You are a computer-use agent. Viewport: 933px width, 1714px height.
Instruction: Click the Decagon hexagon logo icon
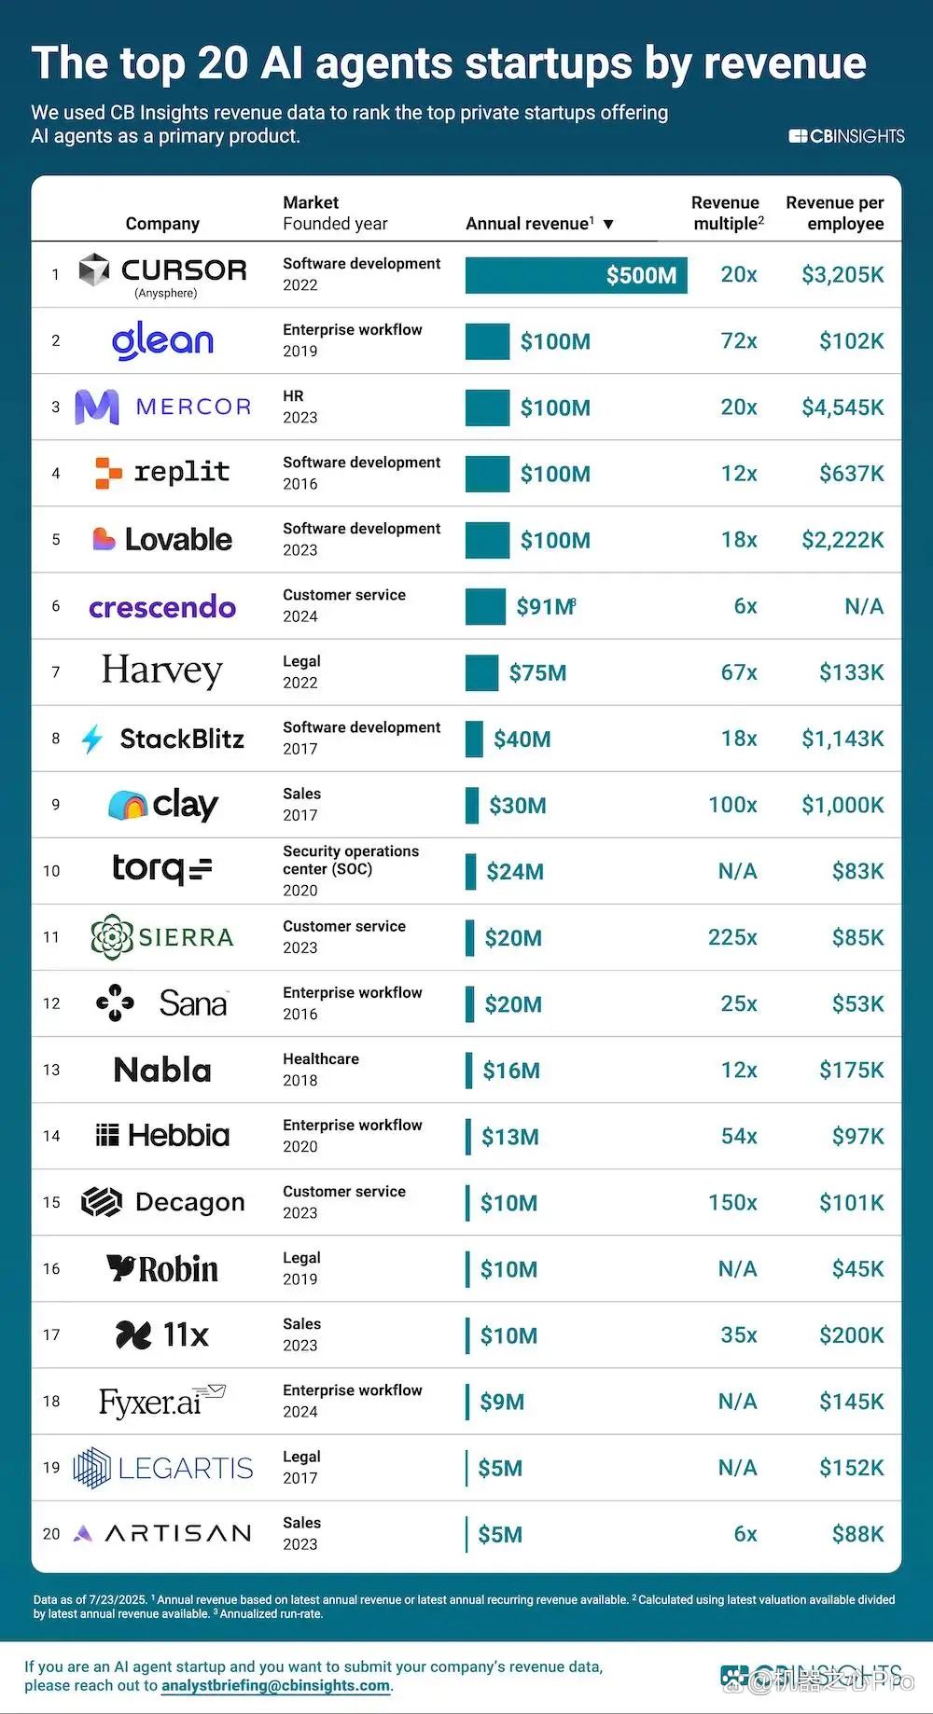(x=102, y=1202)
